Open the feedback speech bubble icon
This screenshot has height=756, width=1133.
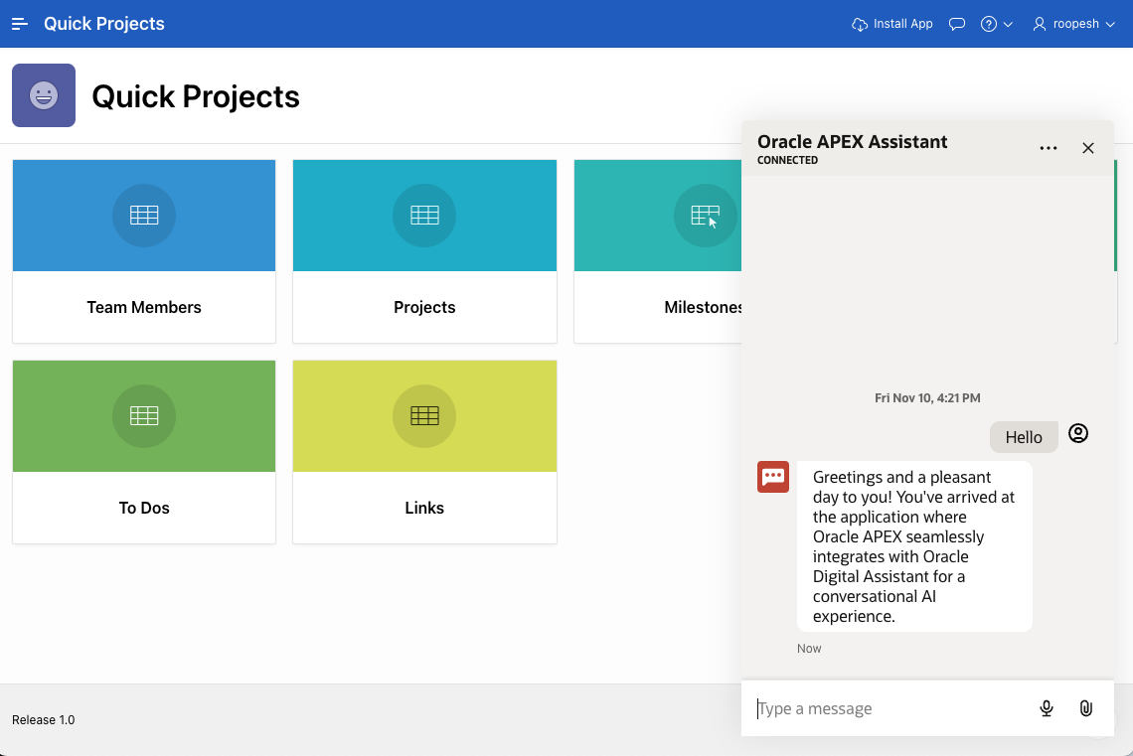(957, 24)
